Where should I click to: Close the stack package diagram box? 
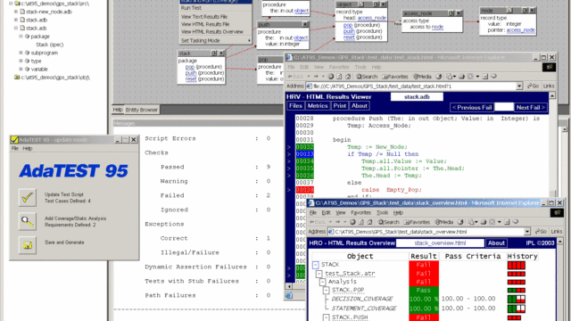[220, 53]
